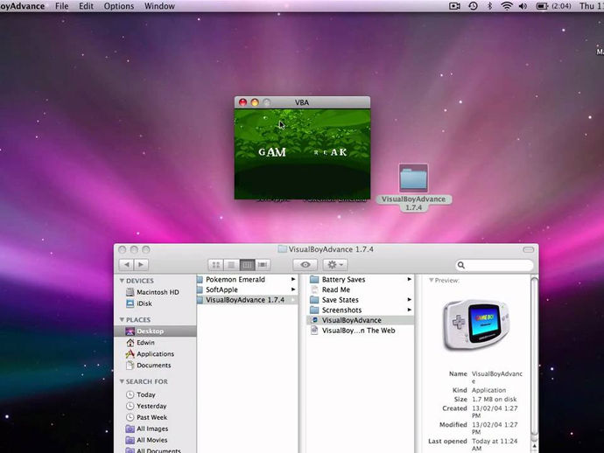Viewport: 604px width, 453px height.
Task: Open the Window menu
Action: [x=159, y=6]
